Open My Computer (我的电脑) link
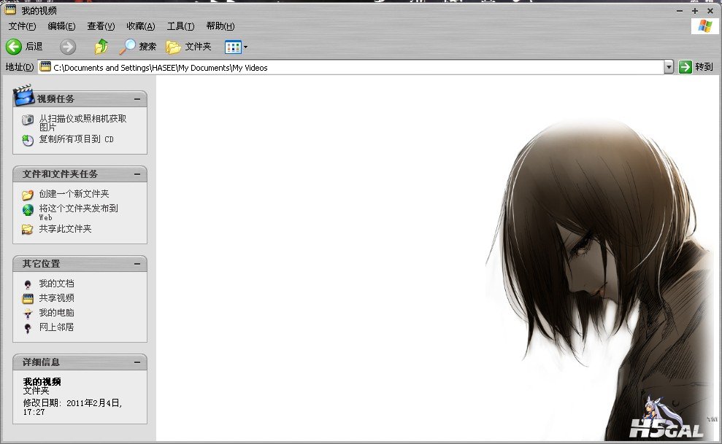The height and width of the screenshot is (444, 722). tap(56, 313)
